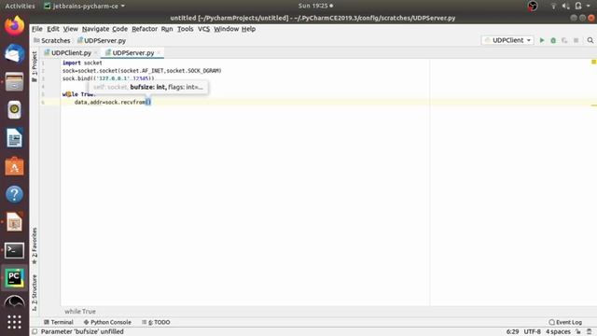The width and height of the screenshot is (597, 336).
Task: Open the Navigate menu
Action: 95,29
